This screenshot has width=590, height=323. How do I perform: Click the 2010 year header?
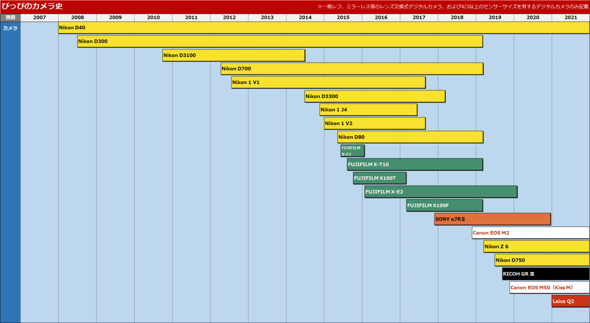(153, 18)
